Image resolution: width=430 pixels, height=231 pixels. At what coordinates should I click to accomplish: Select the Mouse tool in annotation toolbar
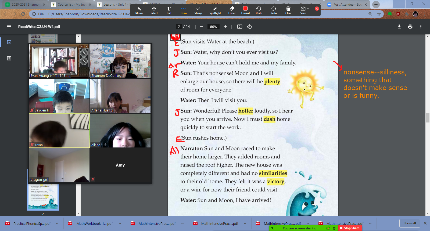click(139, 10)
